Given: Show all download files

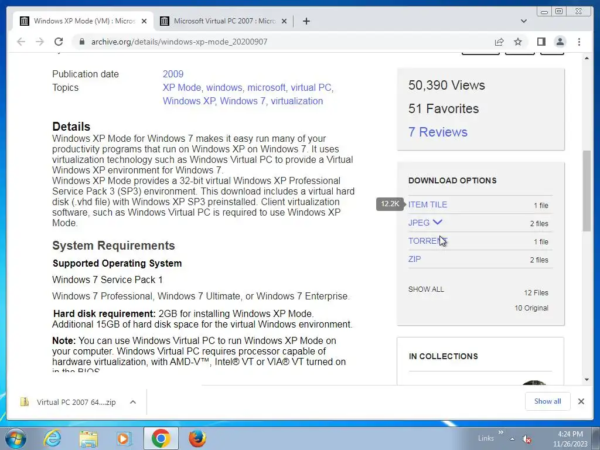Looking at the screenshot, I should [x=426, y=289].
